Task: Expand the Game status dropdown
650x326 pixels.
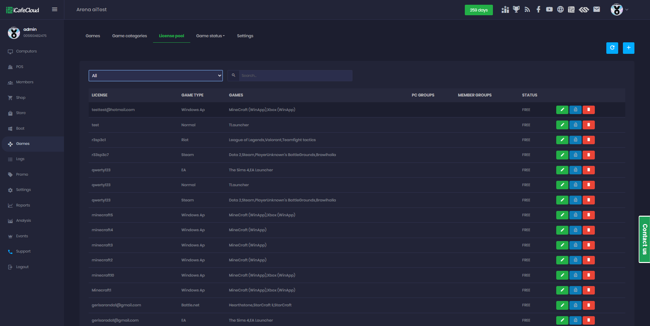Action: (x=210, y=36)
